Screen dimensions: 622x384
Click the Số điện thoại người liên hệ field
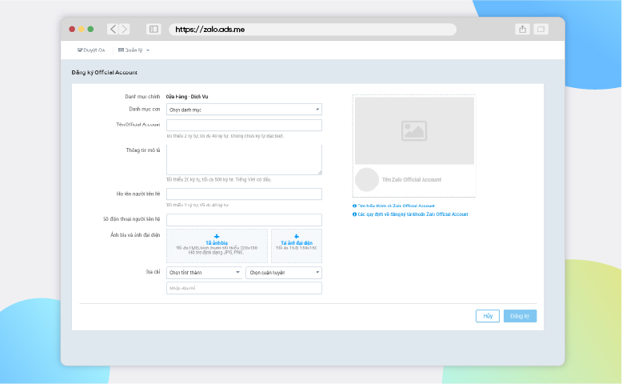click(x=244, y=219)
